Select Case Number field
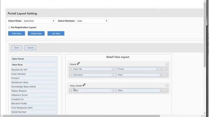The image size is (209, 117). [34, 74]
